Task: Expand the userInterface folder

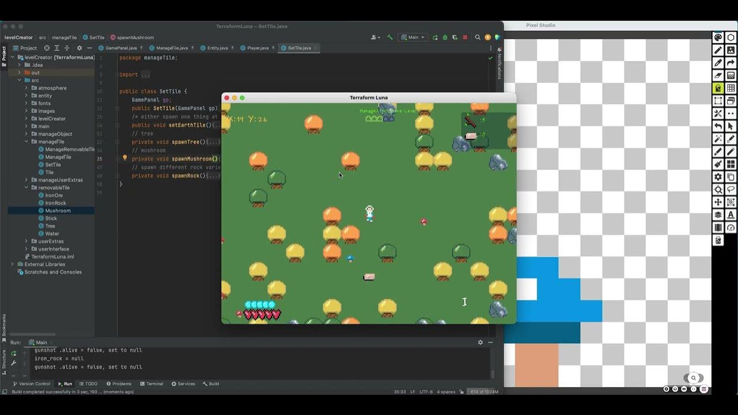Action: (x=26, y=249)
